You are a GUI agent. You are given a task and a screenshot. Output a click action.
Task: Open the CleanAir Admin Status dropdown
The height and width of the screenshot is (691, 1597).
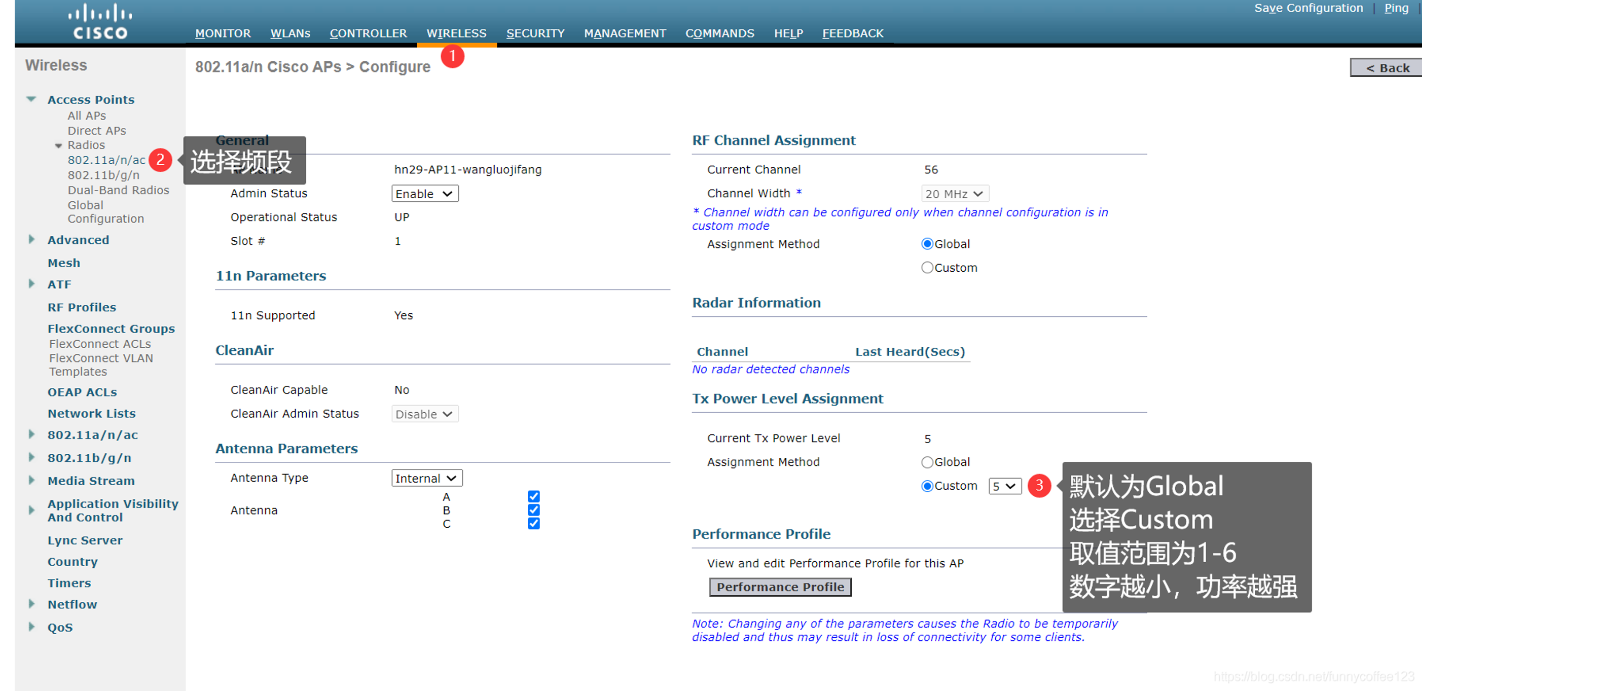tap(424, 413)
